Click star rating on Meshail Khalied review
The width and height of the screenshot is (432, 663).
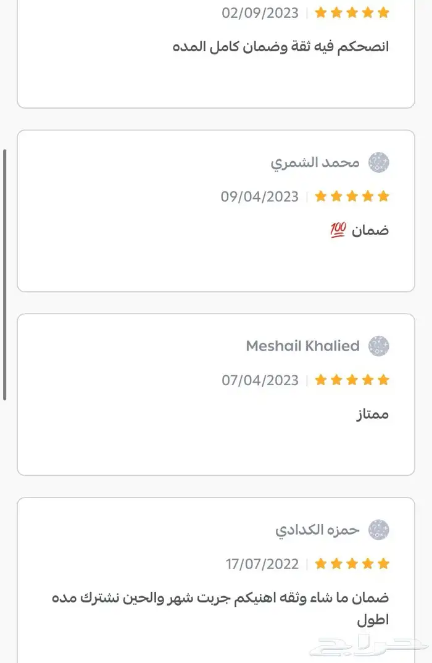click(x=352, y=380)
